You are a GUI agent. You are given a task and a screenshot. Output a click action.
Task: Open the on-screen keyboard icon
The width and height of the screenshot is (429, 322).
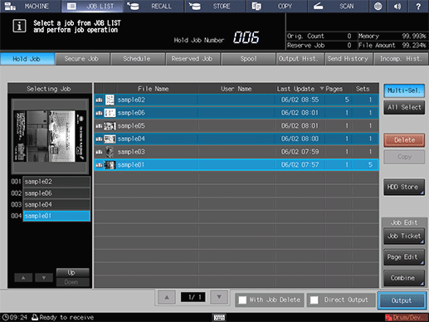click(x=219, y=318)
